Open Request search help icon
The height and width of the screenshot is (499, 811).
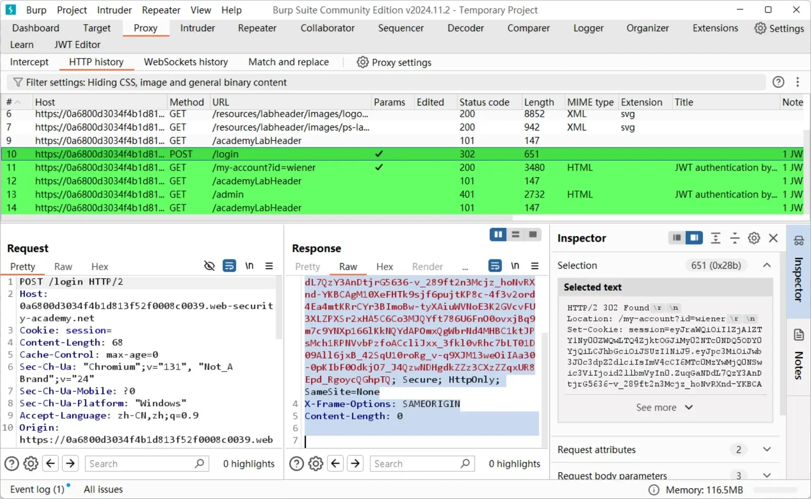click(x=11, y=464)
